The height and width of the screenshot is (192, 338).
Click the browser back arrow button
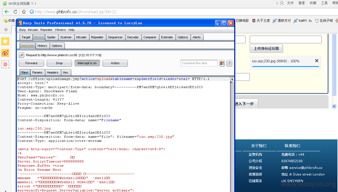[x=7, y=12]
